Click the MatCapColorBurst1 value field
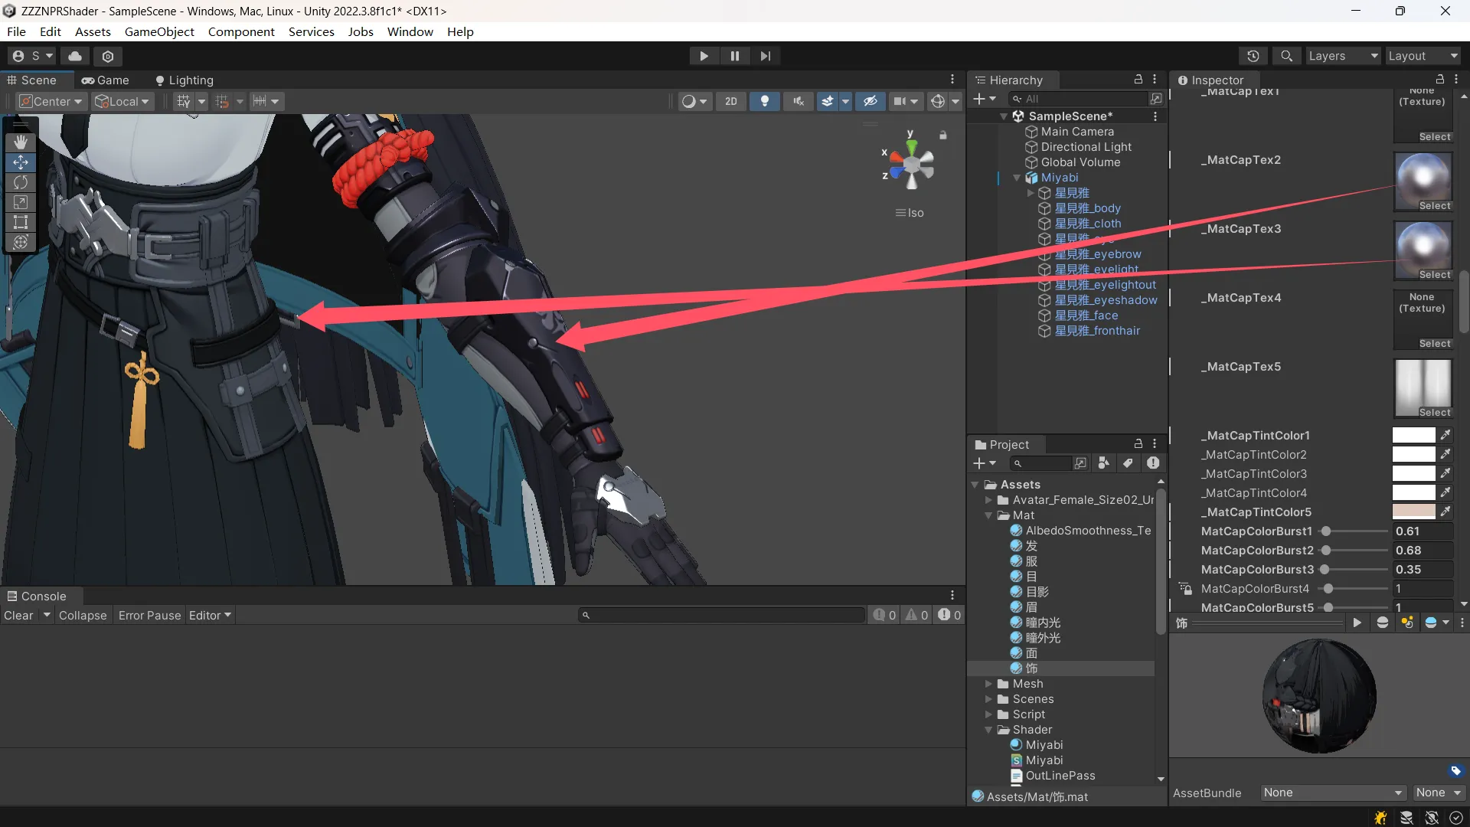This screenshot has width=1470, height=827. pos(1421,531)
